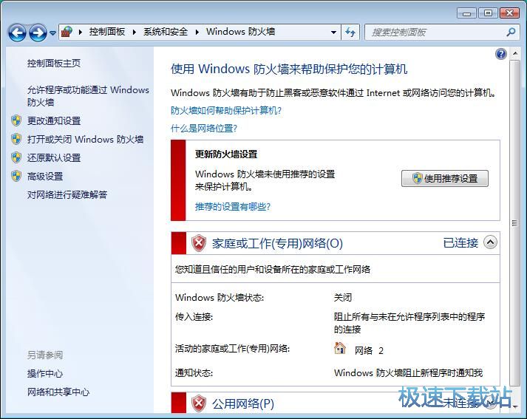Screen dimensions: 527x419
Task: Open recent pages dropdown beside Forward arrow
Action: 52,33
